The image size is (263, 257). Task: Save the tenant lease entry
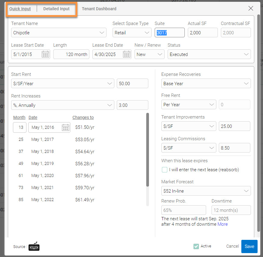(249, 246)
